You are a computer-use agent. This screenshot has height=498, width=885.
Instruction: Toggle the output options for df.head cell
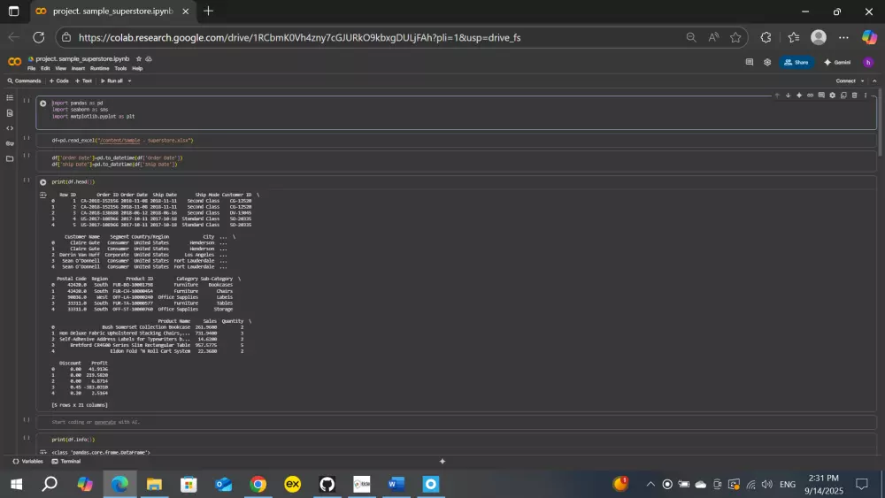tap(42, 195)
